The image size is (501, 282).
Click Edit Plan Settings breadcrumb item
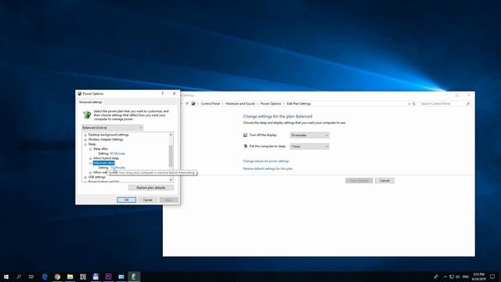(299, 103)
